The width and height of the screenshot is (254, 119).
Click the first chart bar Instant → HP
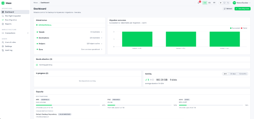[137, 39]
